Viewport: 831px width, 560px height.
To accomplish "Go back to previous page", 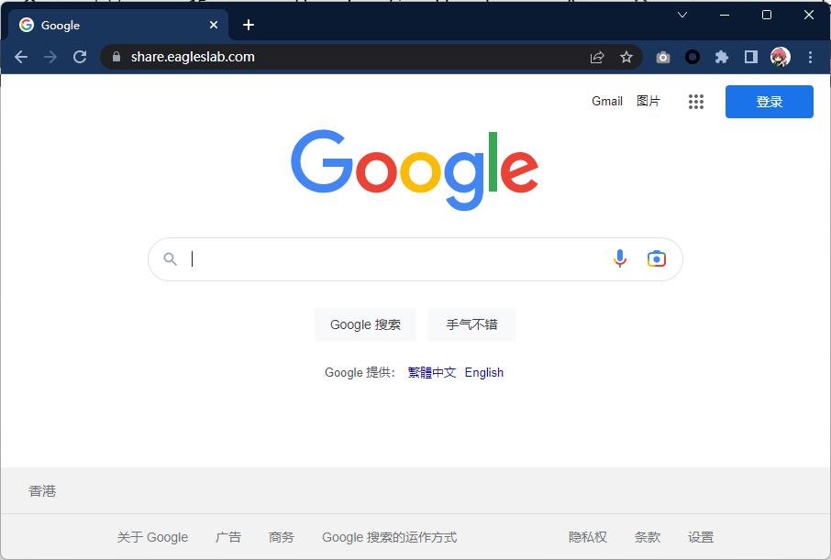I will click(x=21, y=57).
